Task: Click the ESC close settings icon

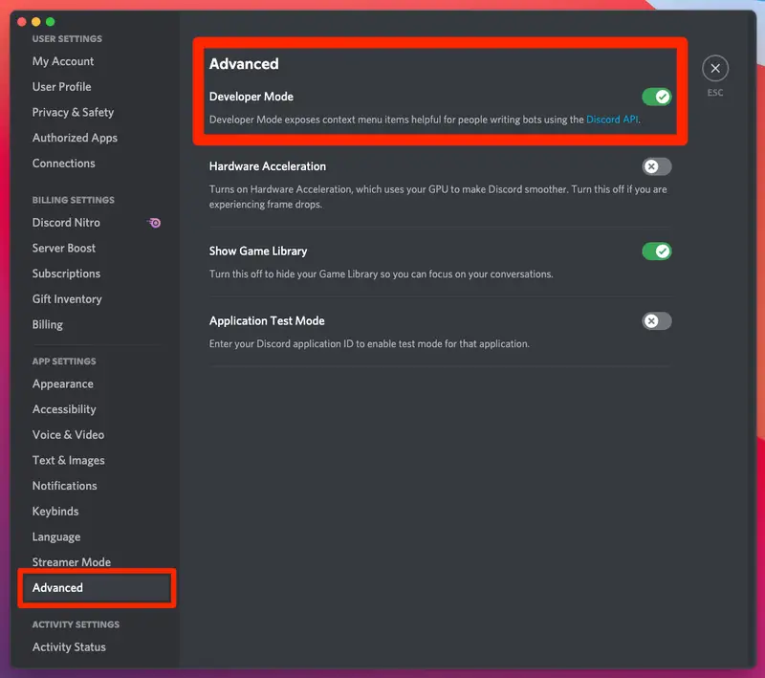Action: pyautogui.click(x=715, y=68)
